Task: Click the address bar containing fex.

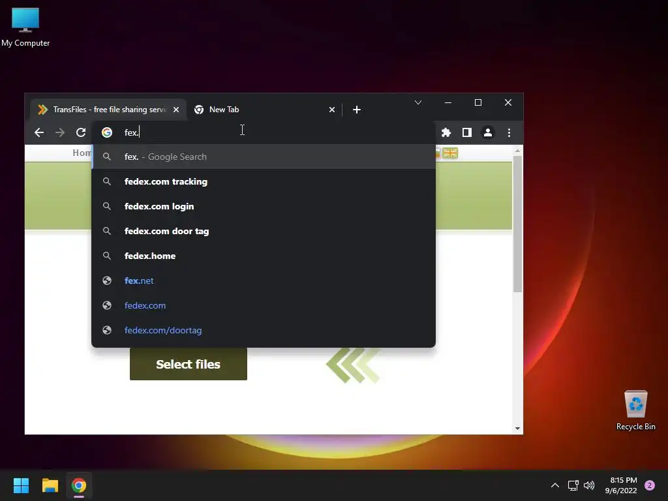Action: (x=264, y=132)
